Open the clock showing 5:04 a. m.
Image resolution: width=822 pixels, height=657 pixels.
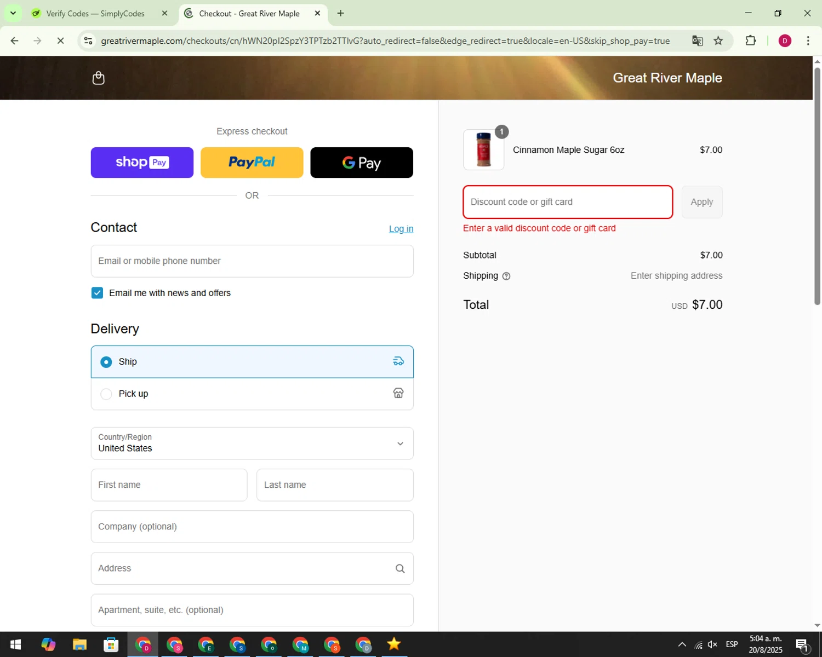(766, 644)
